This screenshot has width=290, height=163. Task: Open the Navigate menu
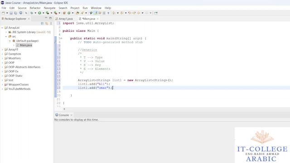tap(49, 8)
